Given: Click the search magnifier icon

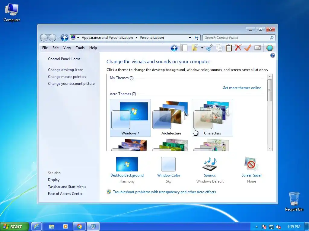Looking at the screenshot, I should point(272,38).
